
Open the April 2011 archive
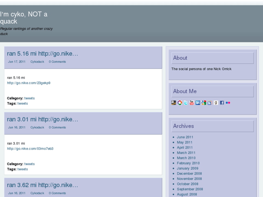[x=184, y=147]
